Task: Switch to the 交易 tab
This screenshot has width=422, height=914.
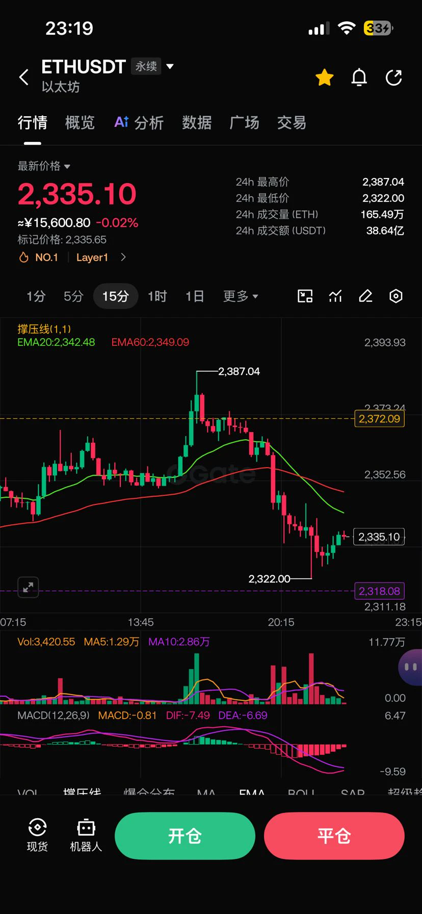Action: pos(292,123)
